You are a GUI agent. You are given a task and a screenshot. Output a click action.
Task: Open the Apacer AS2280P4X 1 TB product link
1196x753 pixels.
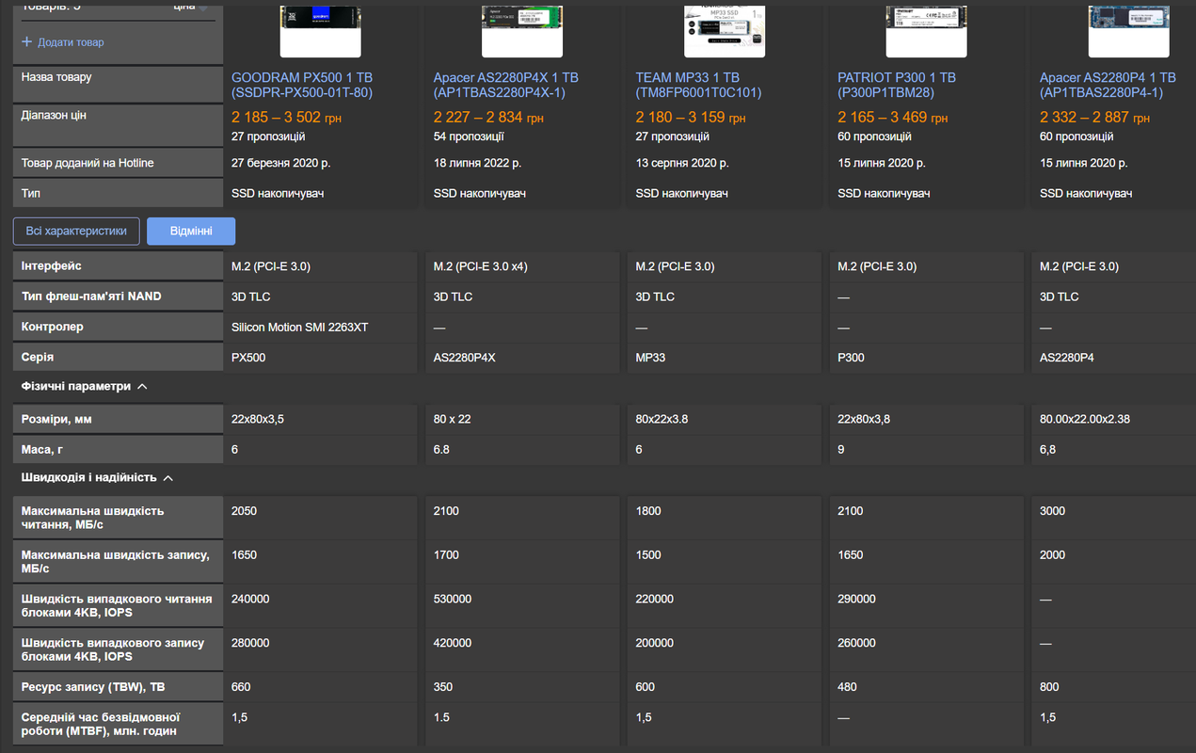[505, 85]
